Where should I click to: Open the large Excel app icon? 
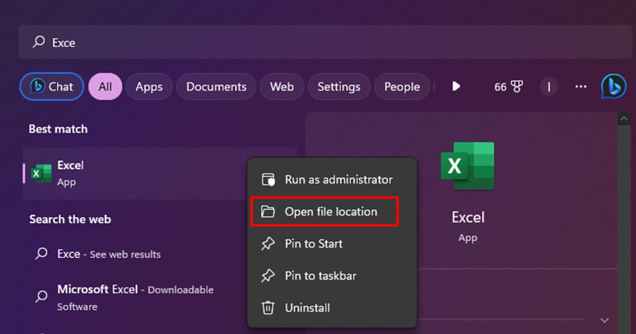(x=468, y=166)
